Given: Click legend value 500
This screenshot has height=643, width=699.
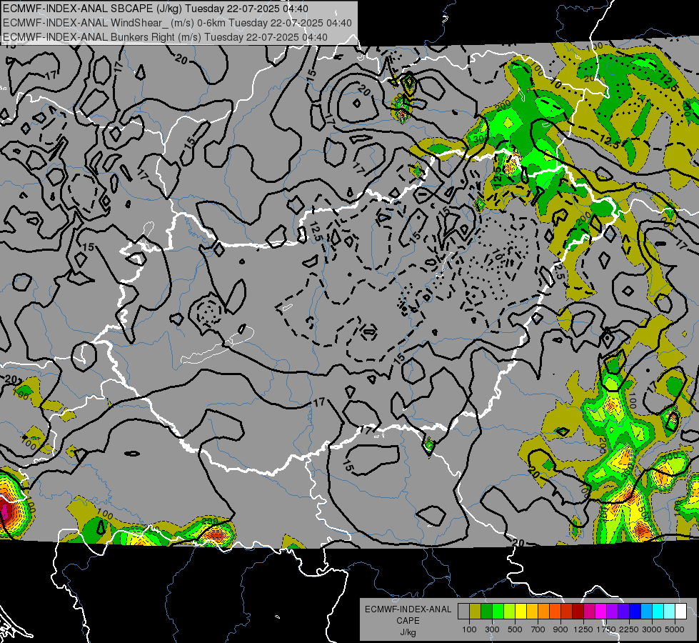Looking at the screenshot, I should 515,629.
